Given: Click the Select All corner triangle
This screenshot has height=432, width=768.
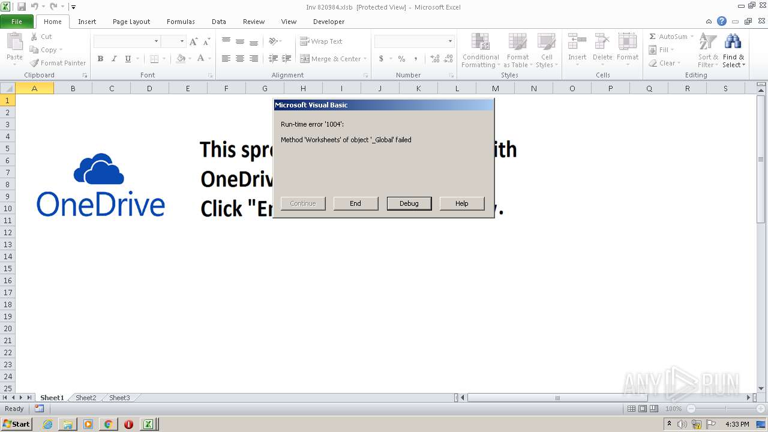Looking at the screenshot, I should [x=8, y=88].
